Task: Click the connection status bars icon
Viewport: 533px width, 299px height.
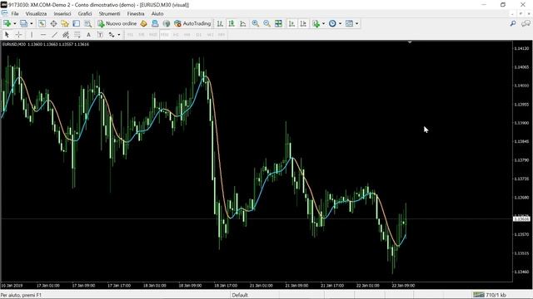Action: (479, 295)
